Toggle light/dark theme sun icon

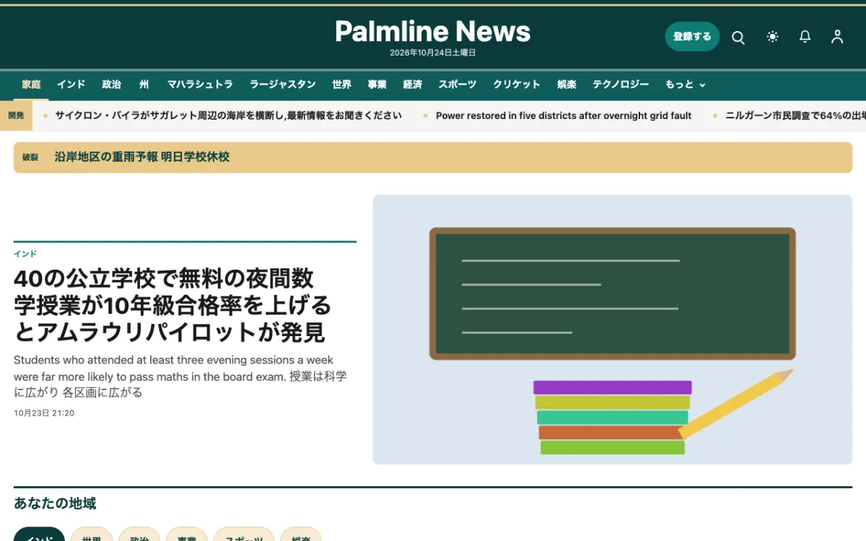[x=773, y=37]
